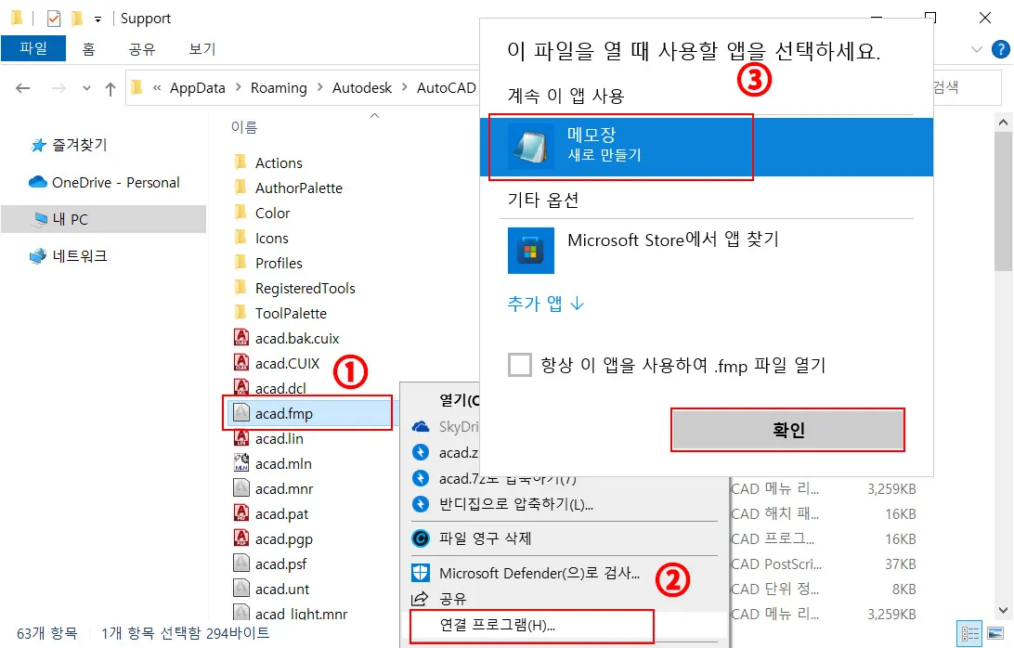Image resolution: width=1014 pixels, height=648 pixels.
Task: Switch to details view icon in status bar
Action: pyautogui.click(x=970, y=633)
